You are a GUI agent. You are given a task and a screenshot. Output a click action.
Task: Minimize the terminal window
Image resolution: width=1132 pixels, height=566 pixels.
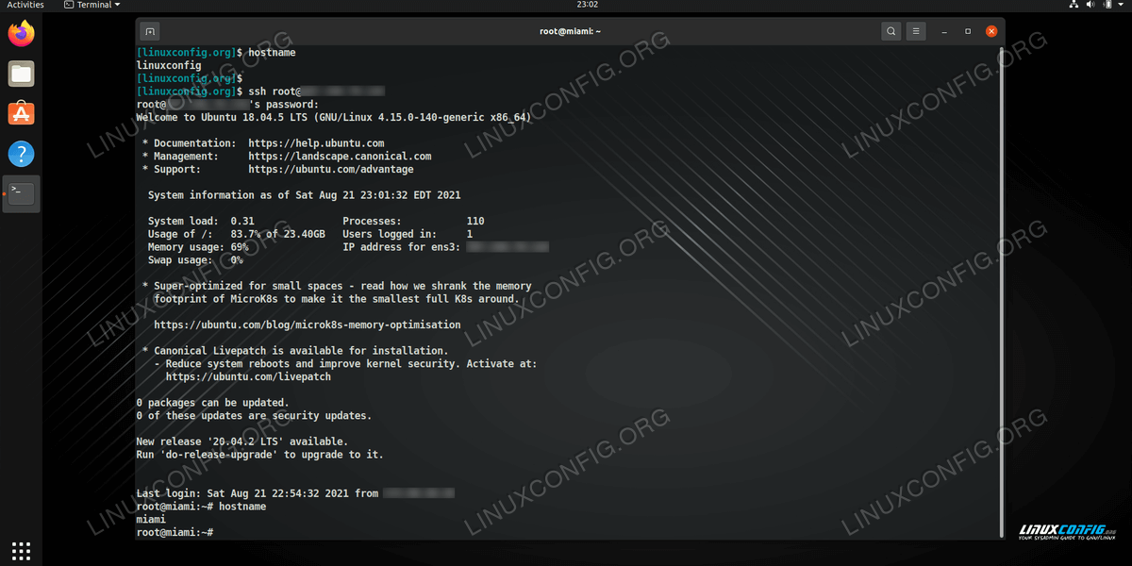[x=944, y=31]
